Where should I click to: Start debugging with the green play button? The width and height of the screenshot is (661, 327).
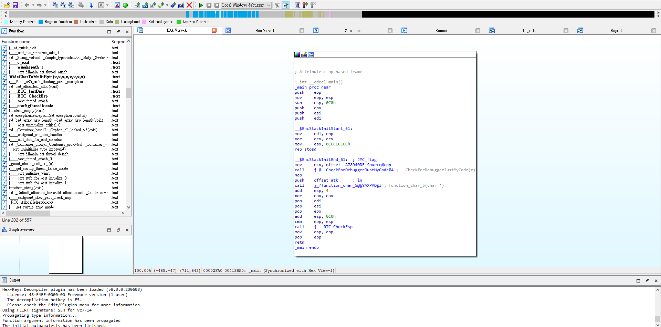(x=201, y=5)
